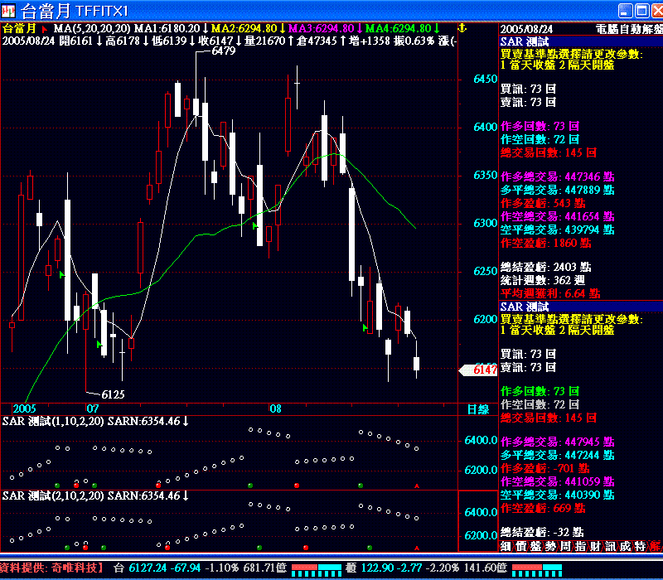
Task: Click the current price tag 6147 on axis
Action: [x=479, y=370]
